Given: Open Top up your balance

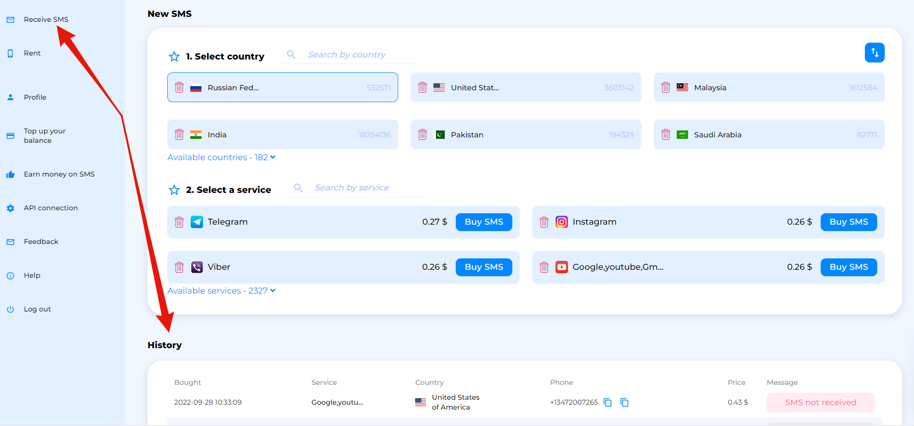Looking at the screenshot, I should coord(45,135).
